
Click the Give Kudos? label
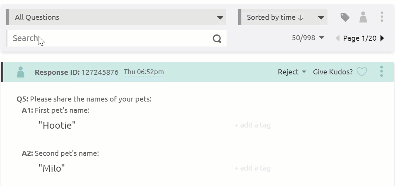coord(333,72)
